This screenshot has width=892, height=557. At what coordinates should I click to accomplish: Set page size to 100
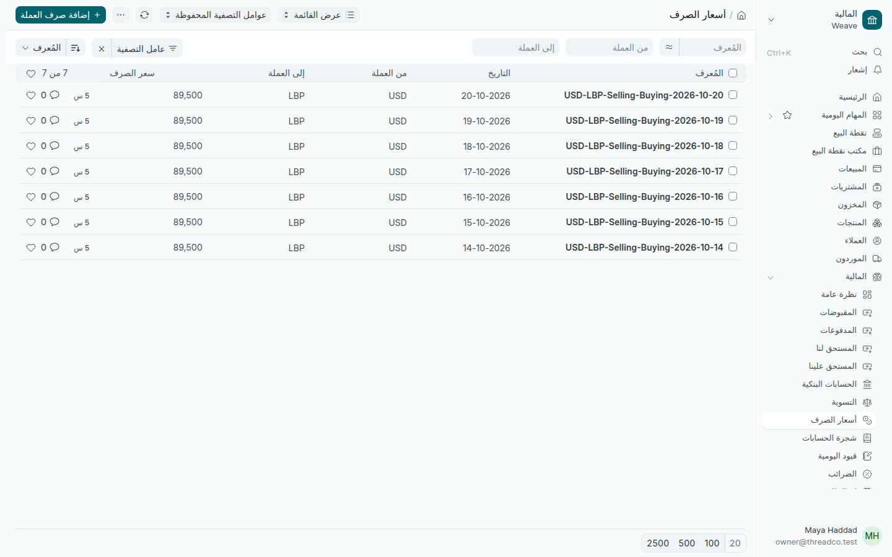coord(712,543)
